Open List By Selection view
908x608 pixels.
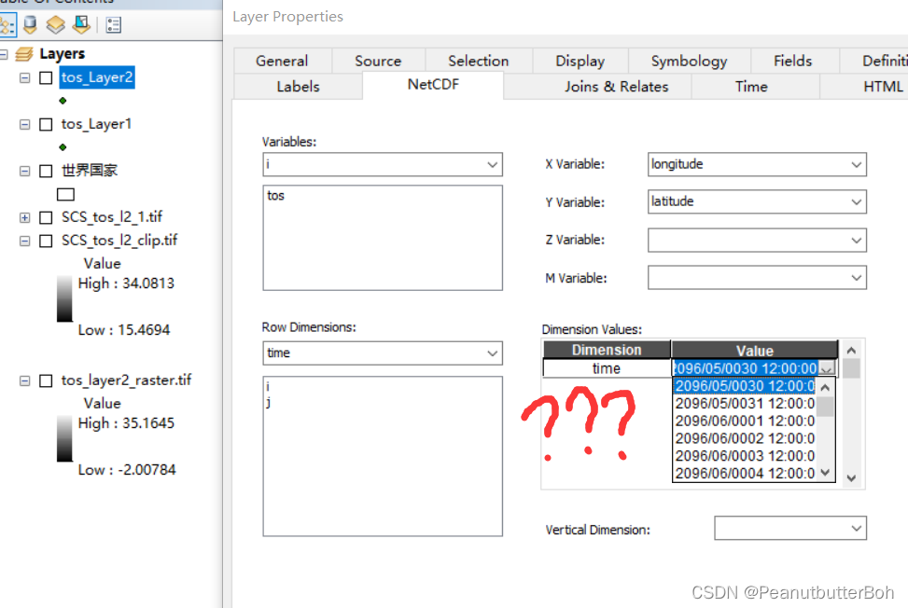click(x=81, y=24)
